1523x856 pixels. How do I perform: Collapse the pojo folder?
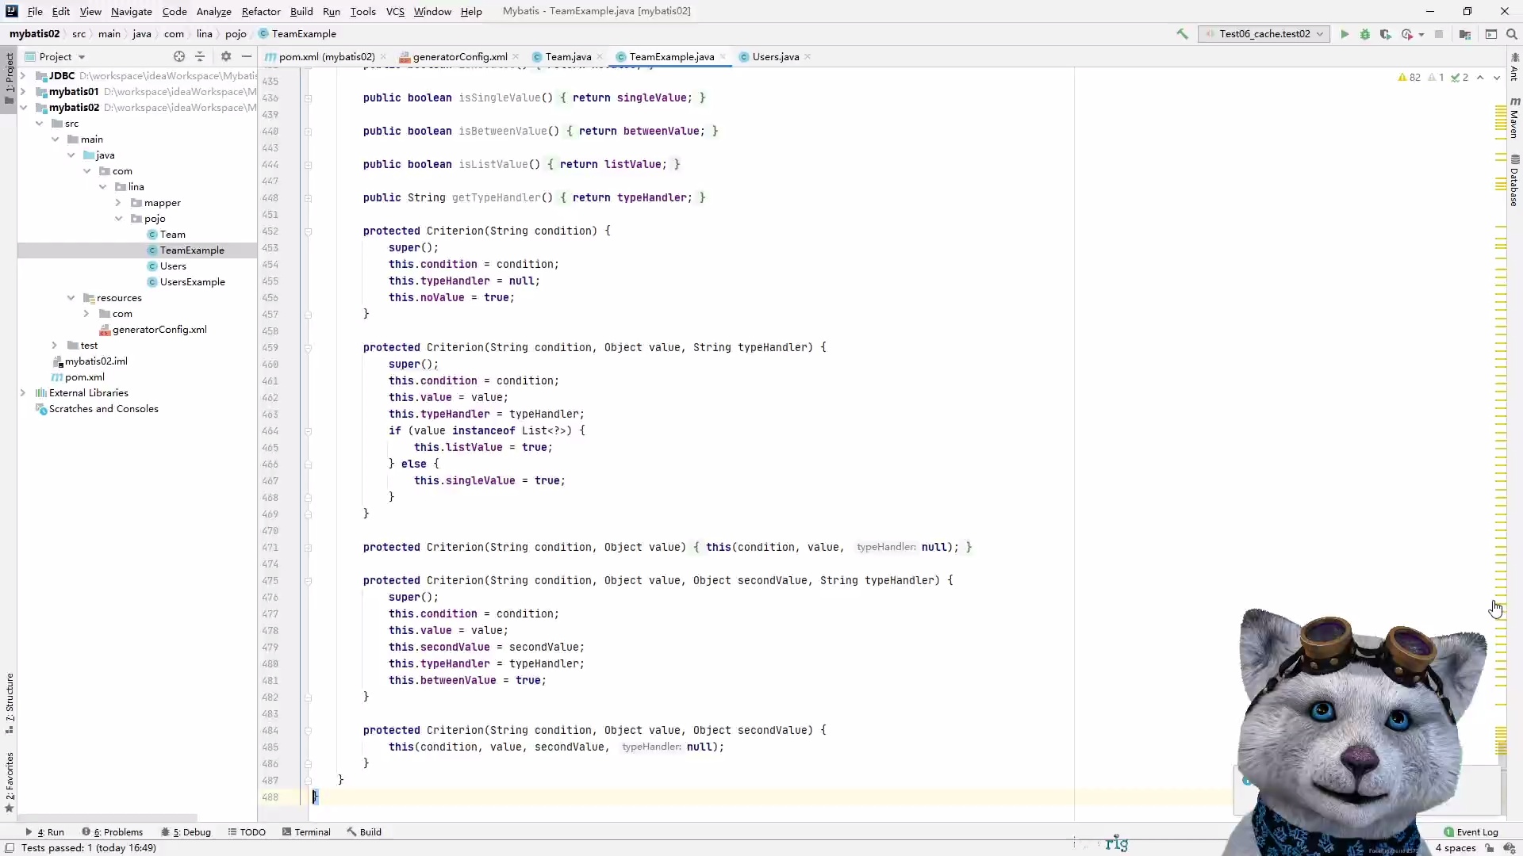point(118,219)
